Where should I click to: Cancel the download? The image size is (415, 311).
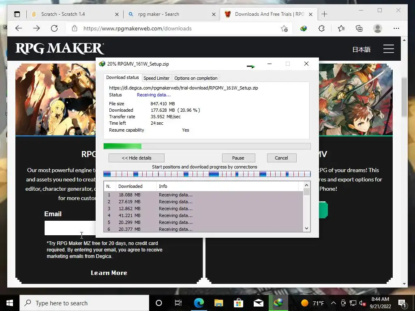tap(282, 158)
